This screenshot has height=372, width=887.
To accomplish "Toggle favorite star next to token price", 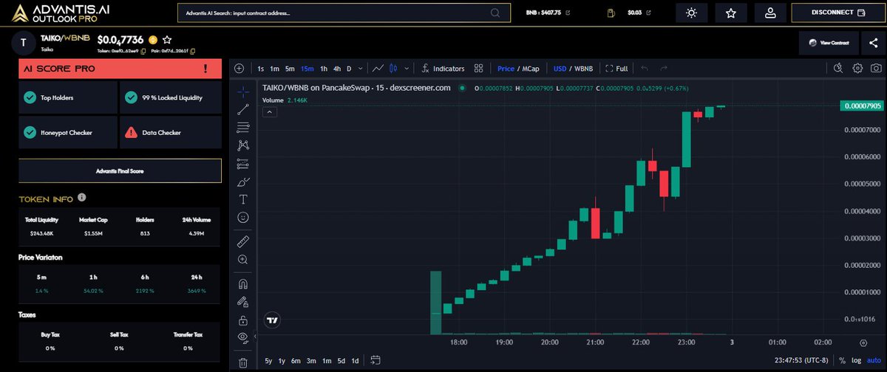I will click(x=167, y=40).
